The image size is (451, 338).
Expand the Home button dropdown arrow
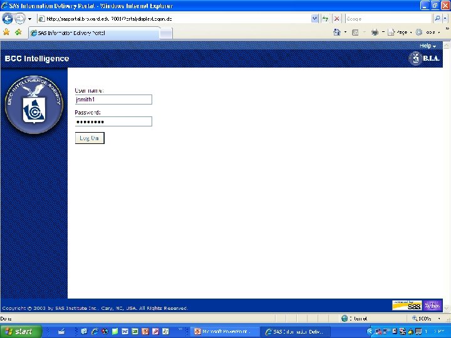coord(345,32)
